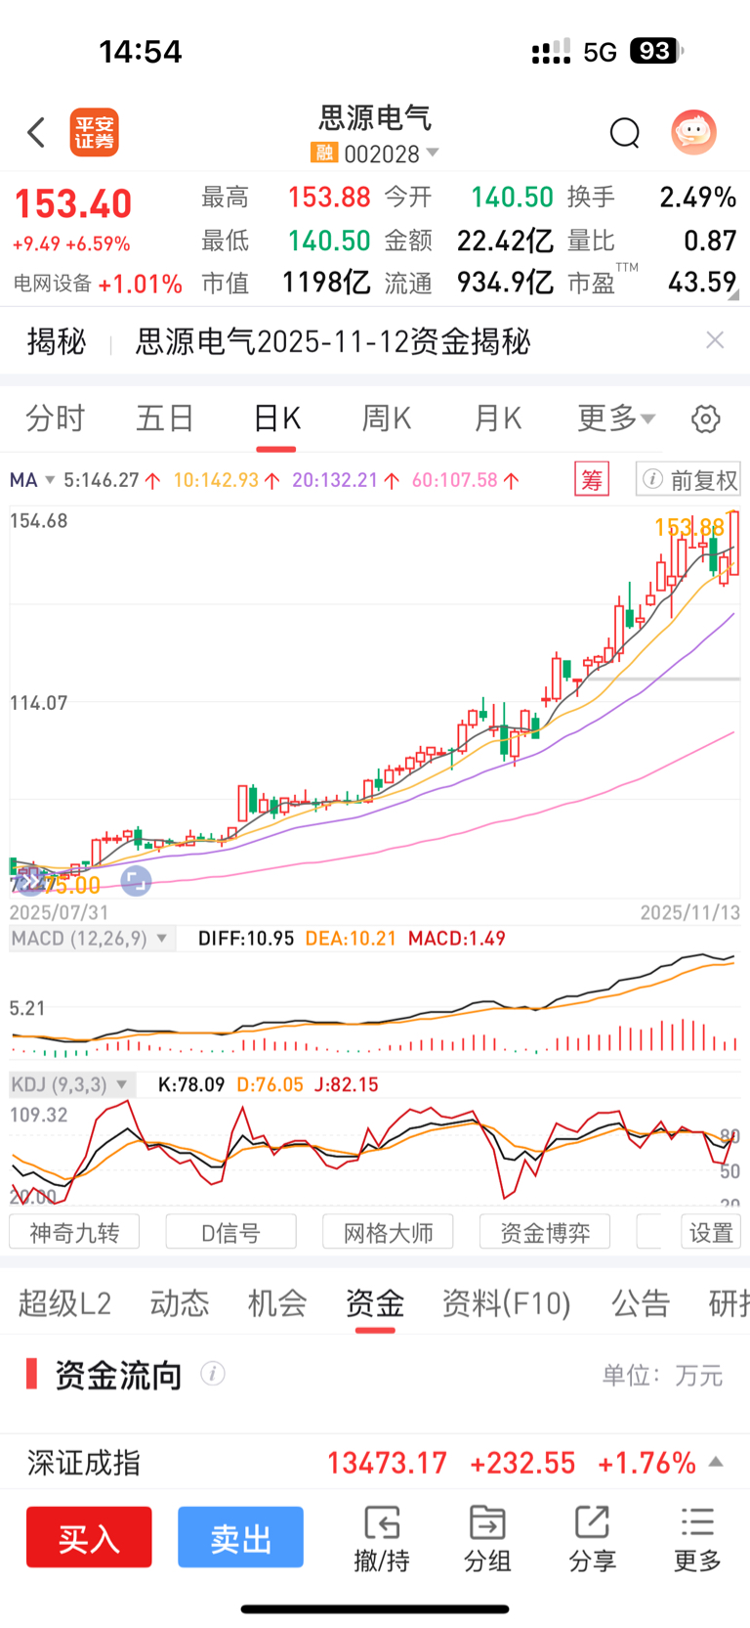This screenshot has width=750, height=1628.
Task: Switch to 月K chart tab
Action: pos(497,418)
